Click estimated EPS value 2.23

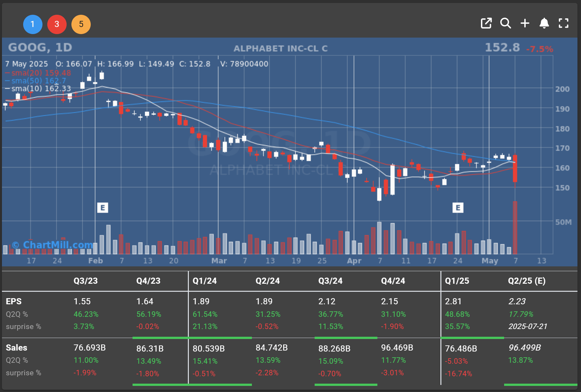(x=517, y=301)
